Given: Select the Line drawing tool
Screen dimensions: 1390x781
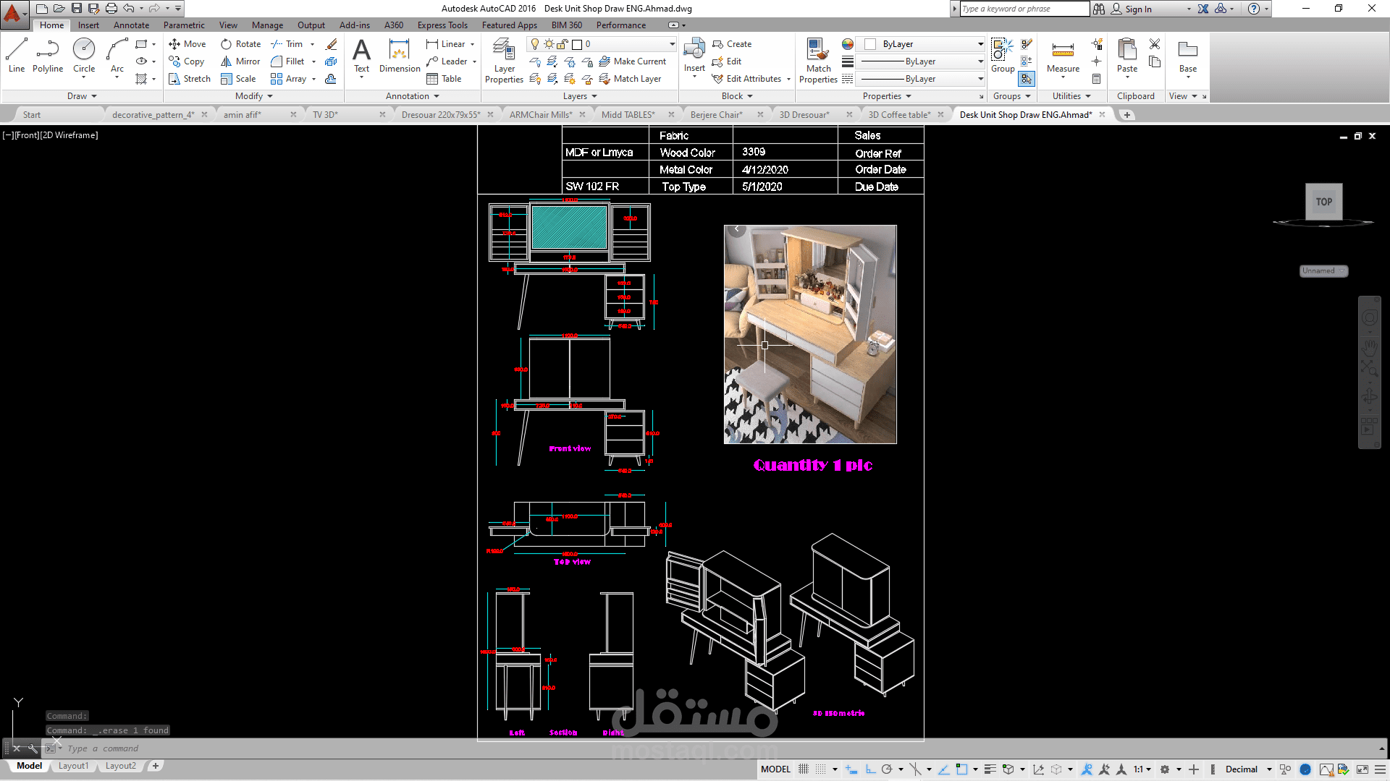Looking at the screenshot, I should (x=16, y=56).
